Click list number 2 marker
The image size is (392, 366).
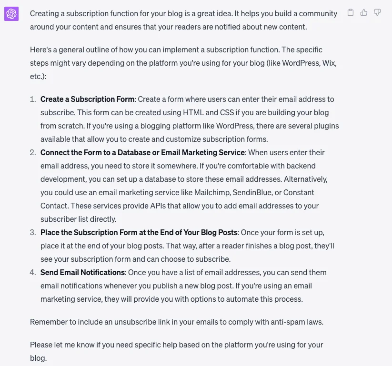(x=33, y=152)
